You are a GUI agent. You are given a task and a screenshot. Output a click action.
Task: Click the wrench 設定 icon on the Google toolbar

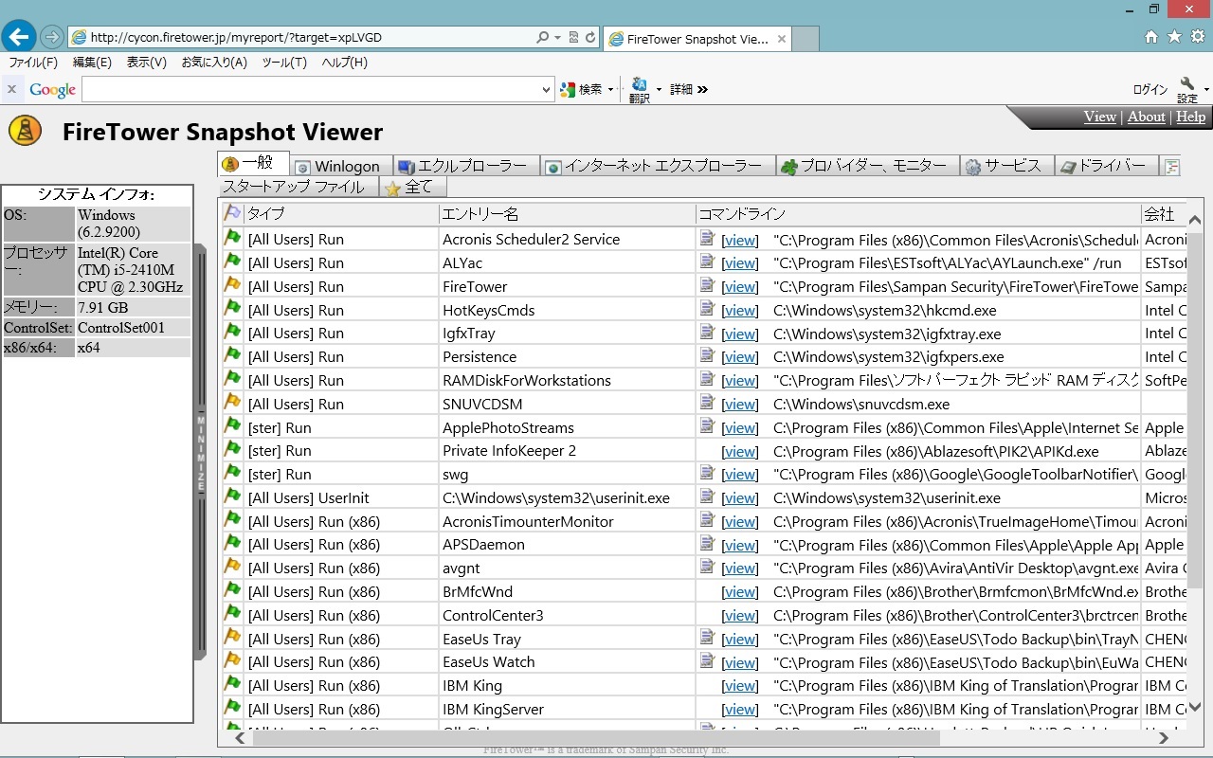coord(1188,83)
